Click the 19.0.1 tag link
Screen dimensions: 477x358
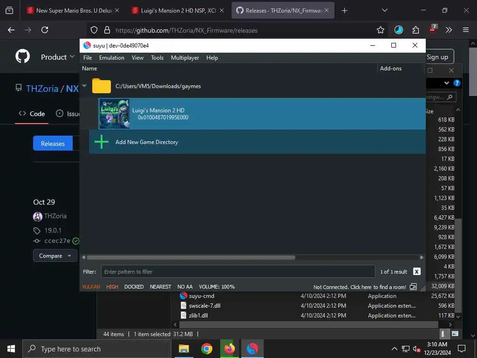click(53, 230)
